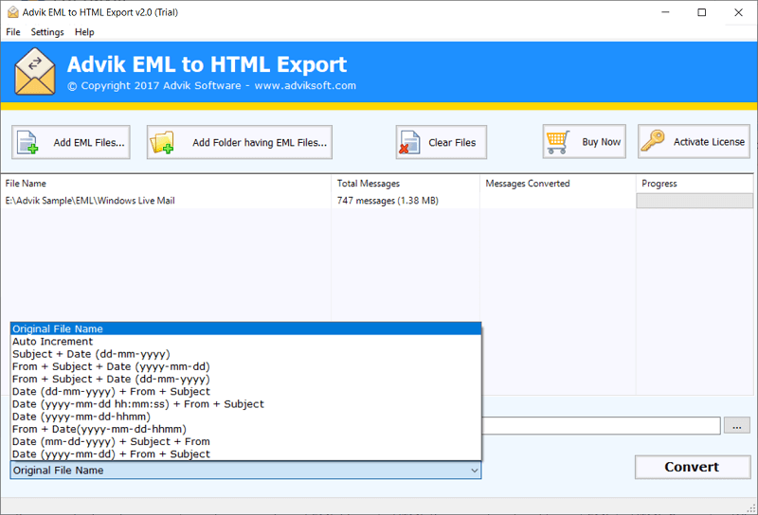758x515 pixels.
Task: Collapse the file naming combo box arrow
Action: 475,471
